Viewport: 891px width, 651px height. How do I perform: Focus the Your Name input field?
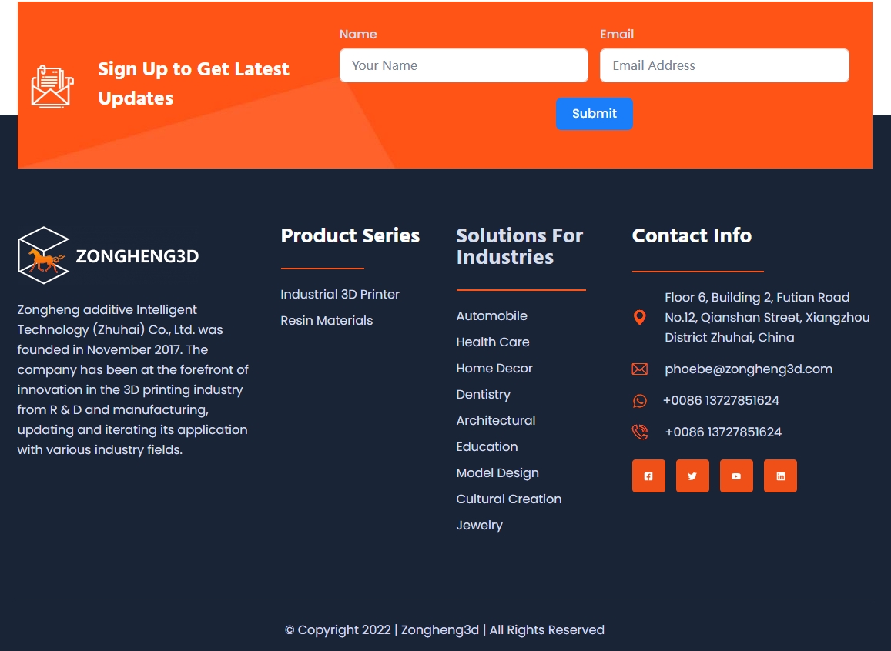point(464,65)
